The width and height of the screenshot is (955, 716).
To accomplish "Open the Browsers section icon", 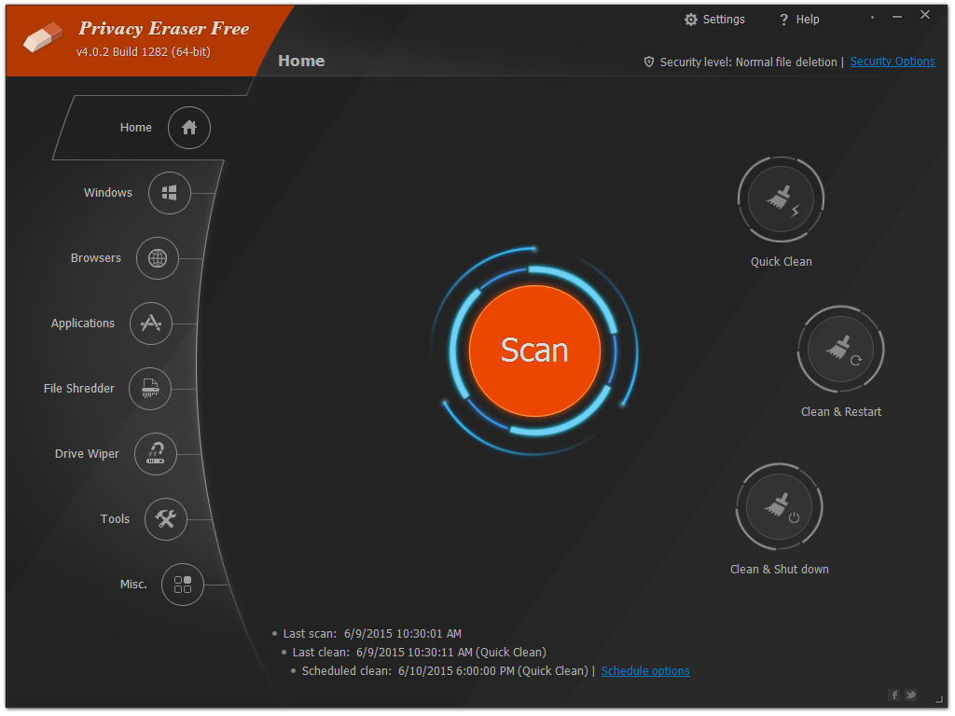I will [157, 258].
